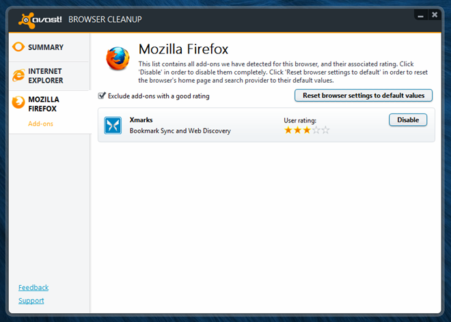Click 'Bookmark Sync and Web Discovery' description
The width and height of the screenshot is (451, 322).
[180, 131]
